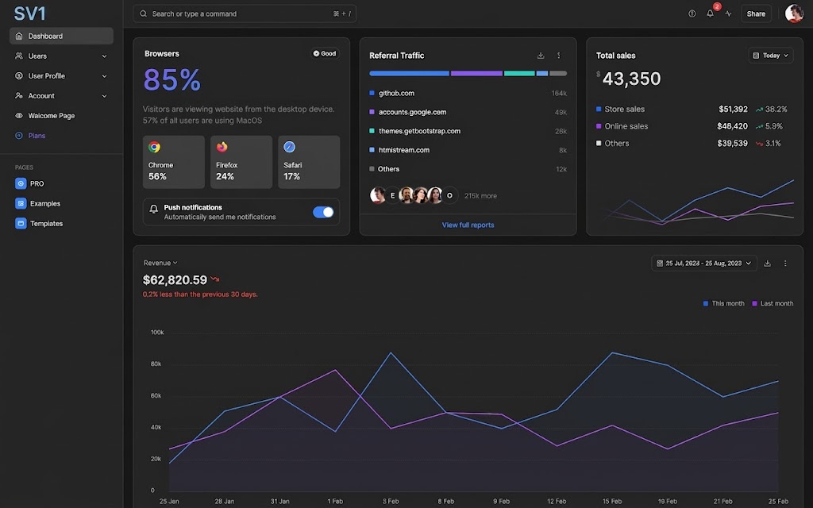Click the Push notifications bell icon
This screenshot has height=508, width=813.
(153, 209)
